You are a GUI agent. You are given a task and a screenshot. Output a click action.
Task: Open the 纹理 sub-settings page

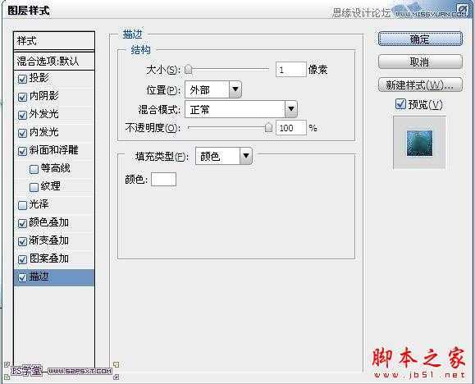[x=50, y=186]
